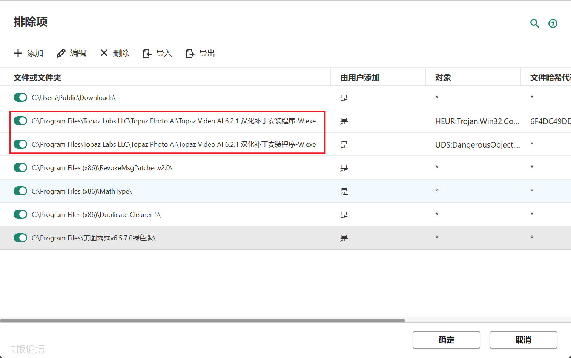Sort by 文件或文件夹 column header
The width and height of the screenshot is (571, 358).
pos(37,78)
